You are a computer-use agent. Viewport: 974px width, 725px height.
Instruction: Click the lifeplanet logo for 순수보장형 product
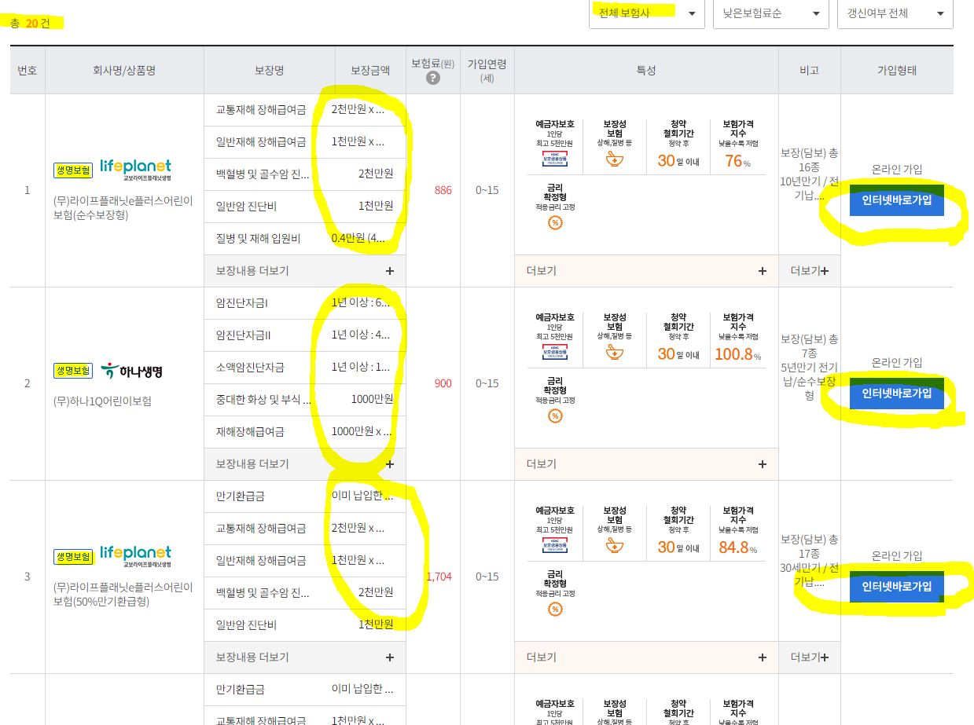pos(135,170)
